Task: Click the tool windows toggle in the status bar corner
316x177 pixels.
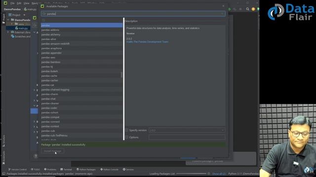Action: click(x=3, y=174)
